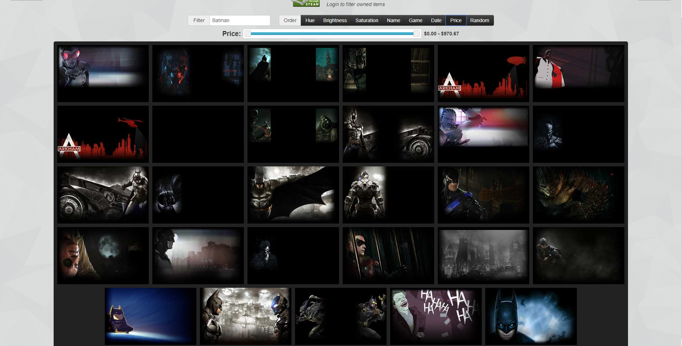682x346 pixels.
Task: Order the backgrounds by Game
Action: click(x=416, y=20)
